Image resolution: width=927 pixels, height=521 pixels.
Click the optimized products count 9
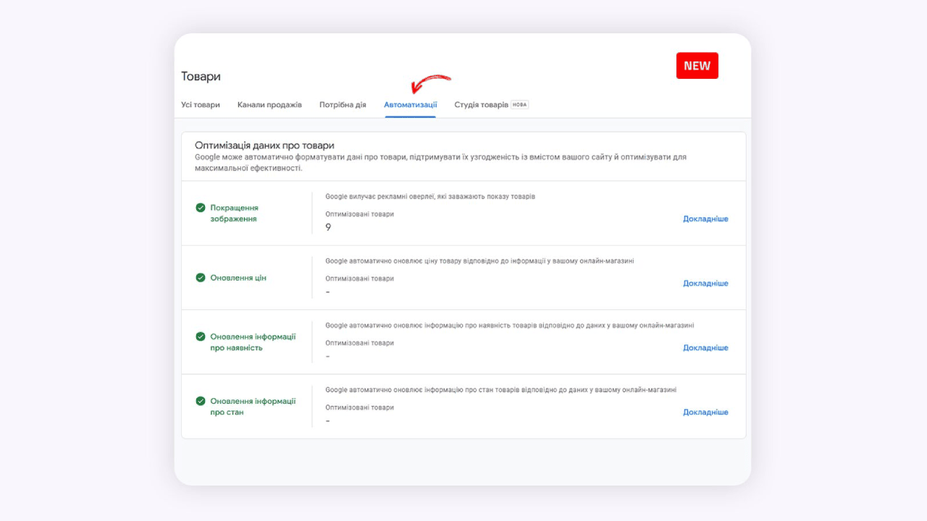tap(328, 227)
